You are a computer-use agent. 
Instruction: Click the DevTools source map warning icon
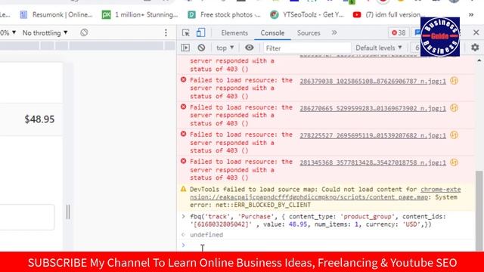[183, 189]
